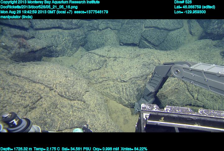Click the 'Depth= 1726.32 m' readout
This screenshot has width=224, height=151.
click(x=16, y=149)
